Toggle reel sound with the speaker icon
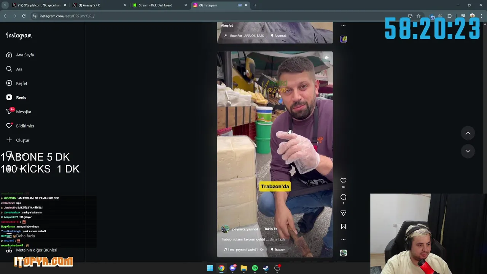 326,58
